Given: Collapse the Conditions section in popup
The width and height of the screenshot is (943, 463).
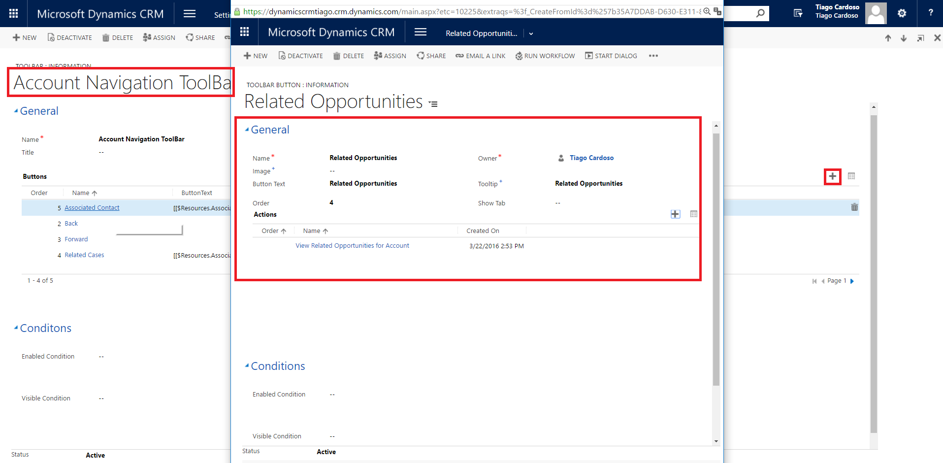Looking at the screenshot, I should pos(247,366).
